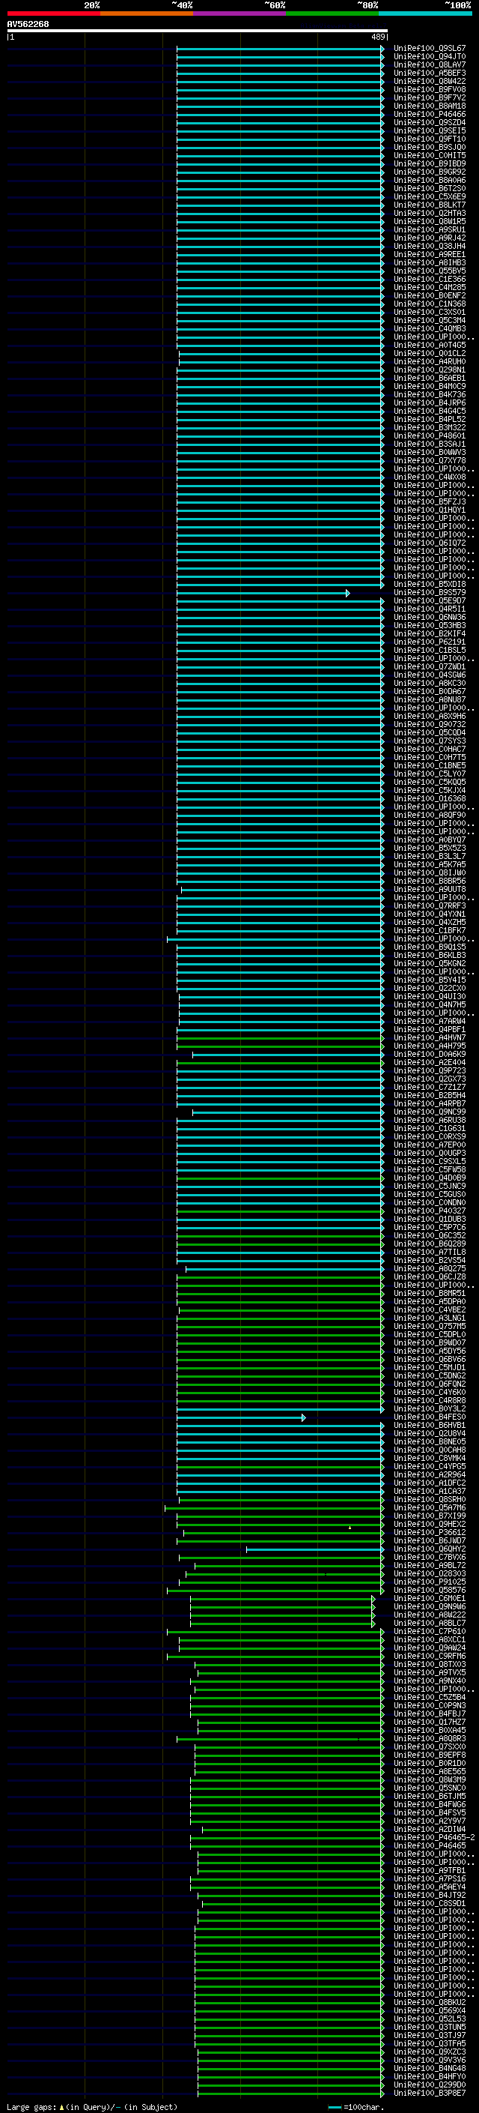Viewport: 479px width, 2113px height.
Task: Select the UniRef100_A4HVN7 label
Action: pyautogui.click(x=430, y=1037)
